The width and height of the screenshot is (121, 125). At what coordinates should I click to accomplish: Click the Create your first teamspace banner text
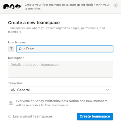[67, 7]
